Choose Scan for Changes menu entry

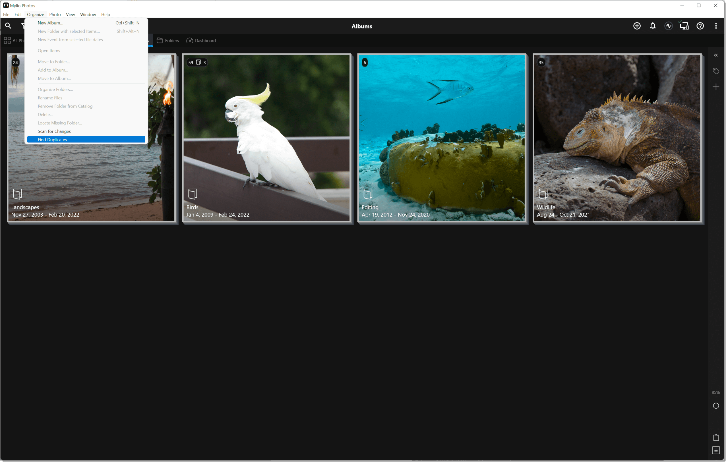pos(54,131)
